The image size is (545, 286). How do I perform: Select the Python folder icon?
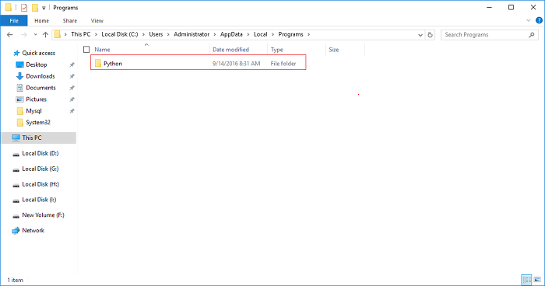(x=98, y=63)
